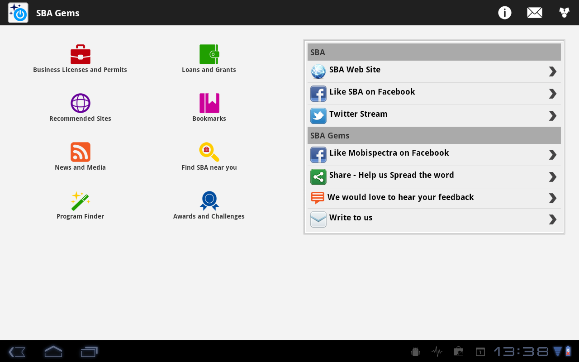Tap the recent apps navigation button
Image resolution: width=579 pixels, height=362 pixels.
tap(89, 352)
